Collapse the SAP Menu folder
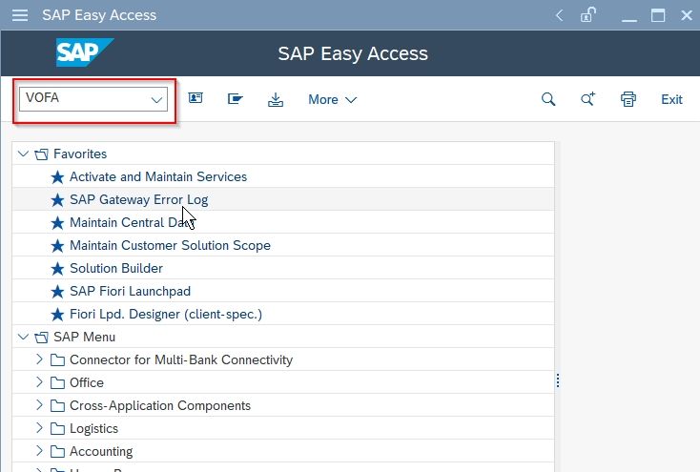The image size is (700, 472). (23, 338)
